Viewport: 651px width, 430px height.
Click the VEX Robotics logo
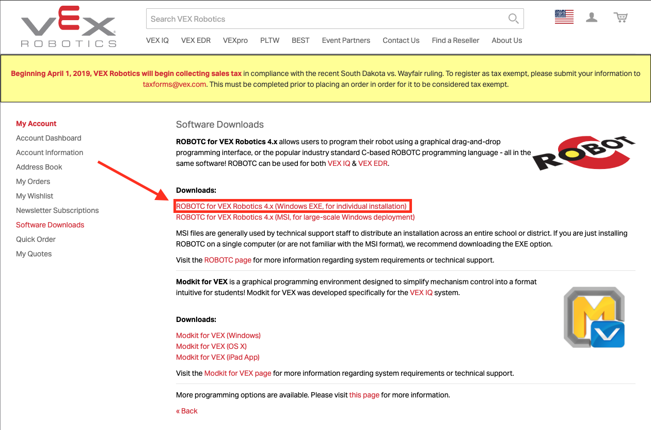click(69, 27)
